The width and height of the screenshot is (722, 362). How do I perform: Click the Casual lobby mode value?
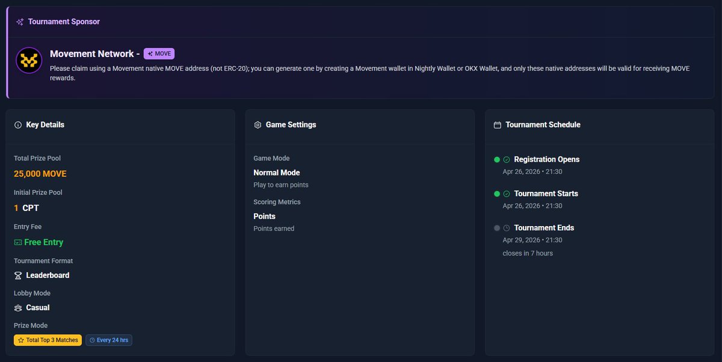click(x=38, y=308)
